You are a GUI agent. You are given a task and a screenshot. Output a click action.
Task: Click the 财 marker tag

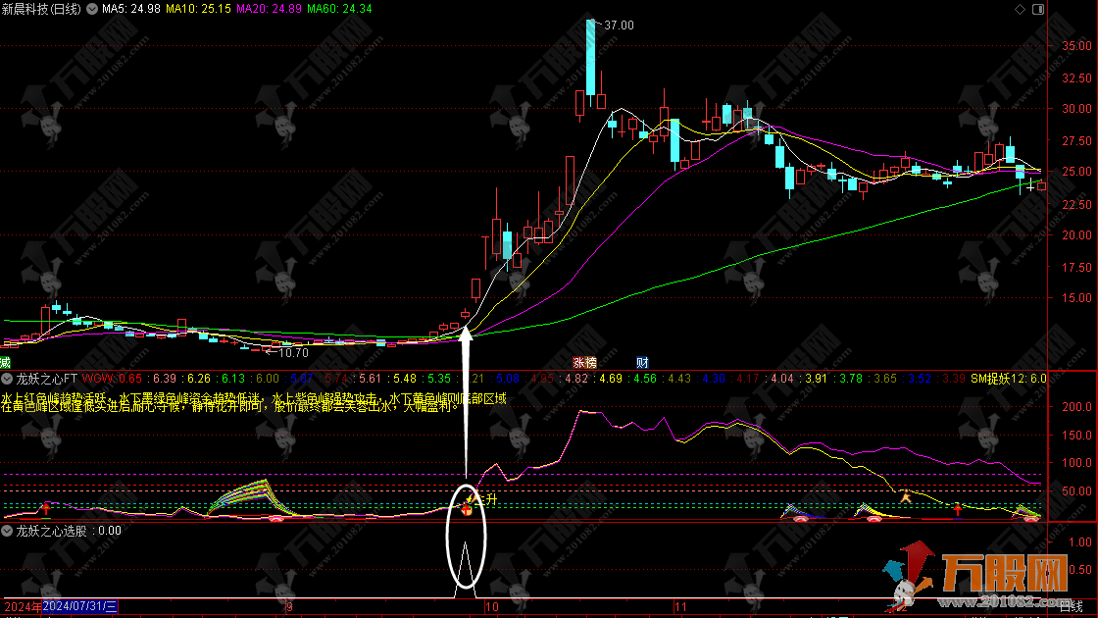click(x=641, y=362)
